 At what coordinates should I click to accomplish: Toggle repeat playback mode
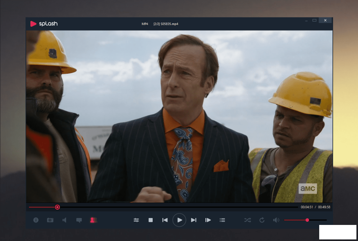pos(262,220)
